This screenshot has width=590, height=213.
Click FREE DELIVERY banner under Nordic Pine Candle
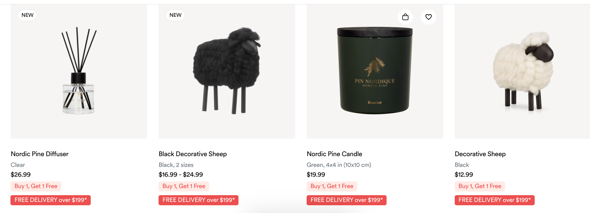tap(346, 200)
